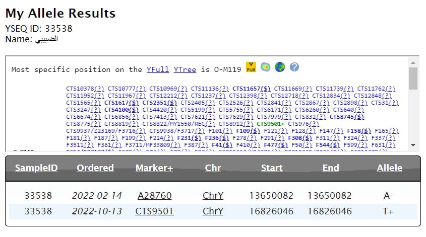Click the F158($) marker link
This screenshot has height=237, width=426.
pos(359,131)
